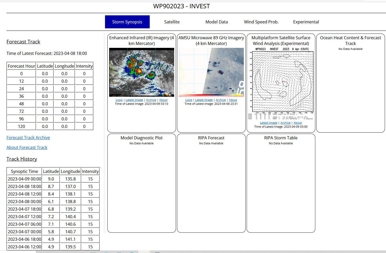The height and width of the screenshot is (253, 386).
Task: Click Latest Image under Infrared imagery
Action: pyautogui.click(x=134, y=100)
